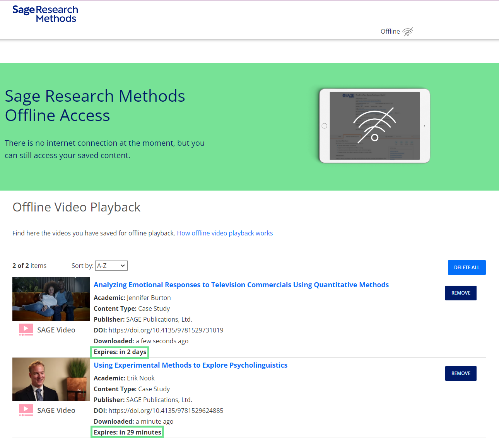
Task: Open 'How offline video playback works' link
Action: pyautogui.click(x=225, y=233)
